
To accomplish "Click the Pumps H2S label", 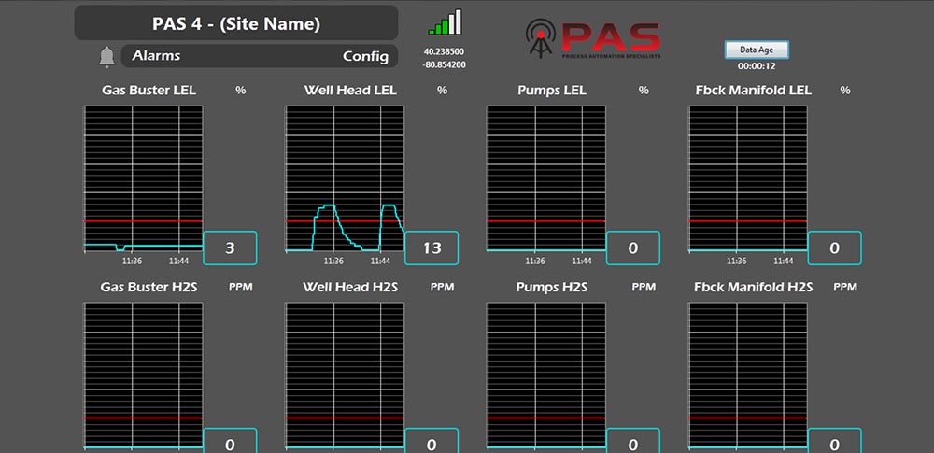I will pyautogui.click(x=552, y=288).
